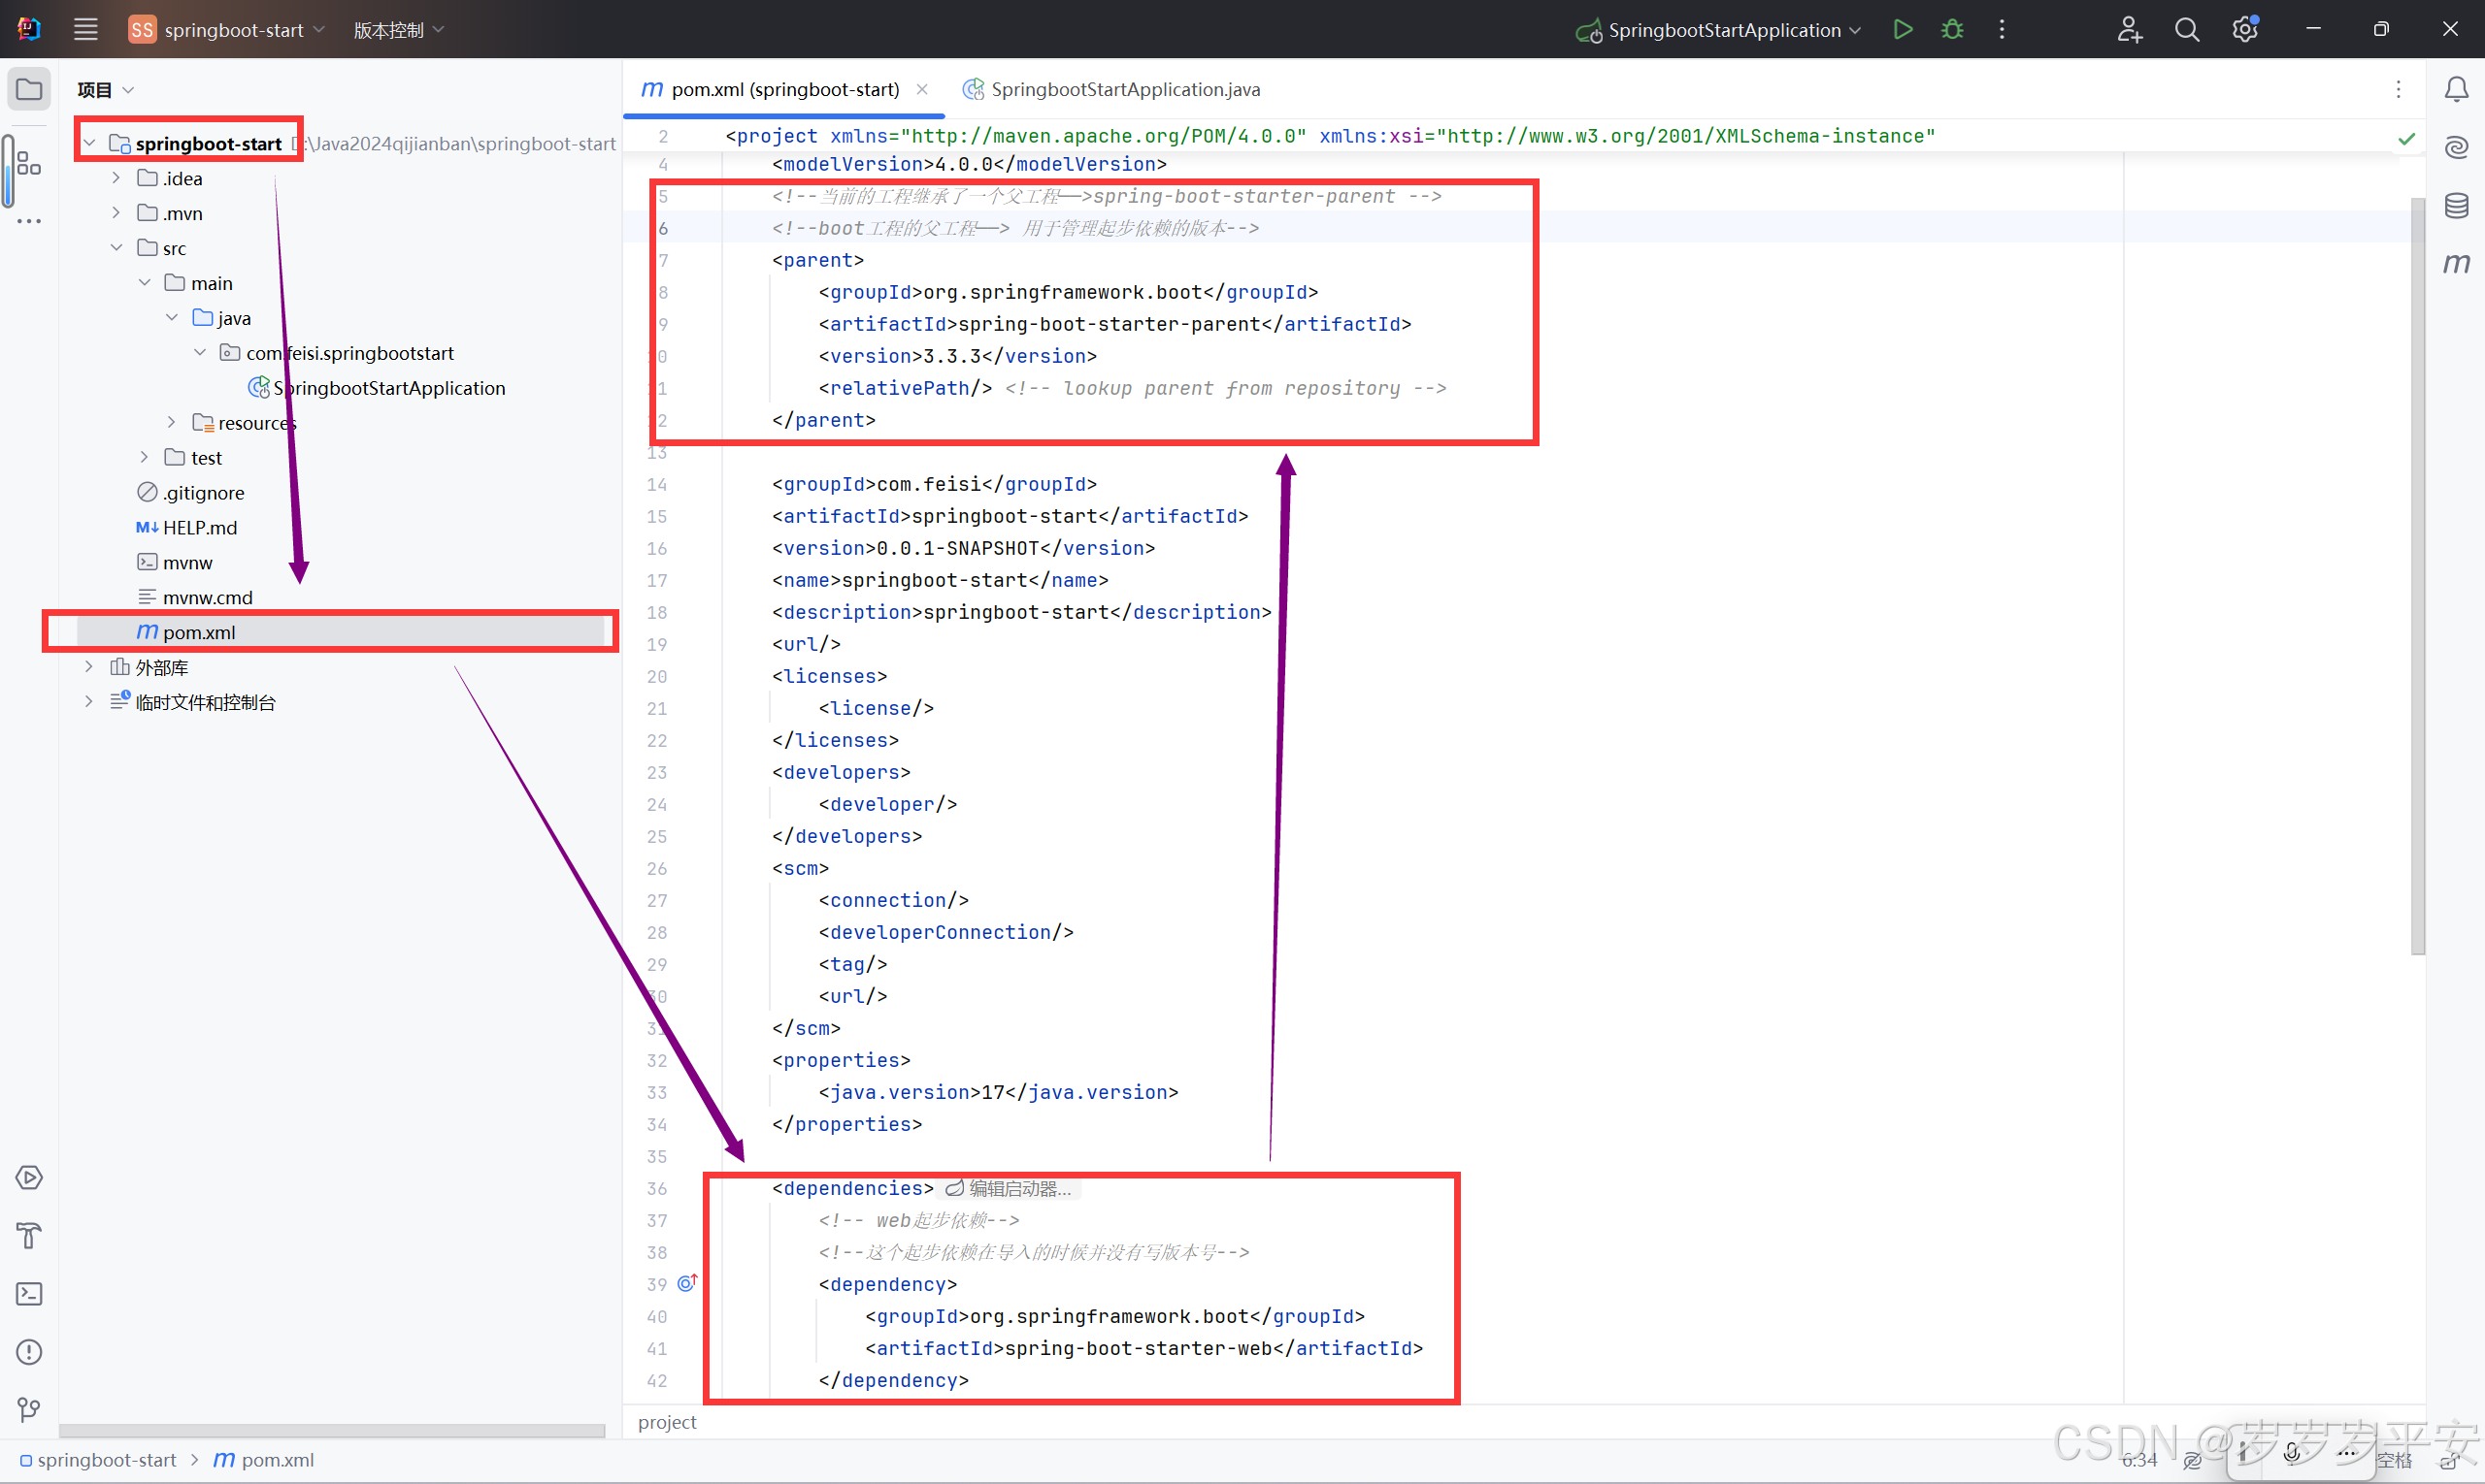2485x1484 pixels.
Task: Switch to SpringbootStartApplication.java tab
Action: tap(1110, 89)
